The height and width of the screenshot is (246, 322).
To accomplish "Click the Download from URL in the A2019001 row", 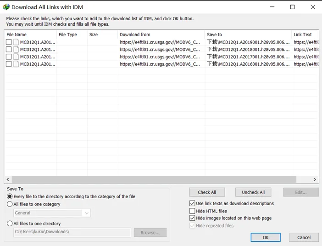I will point(160,42).
